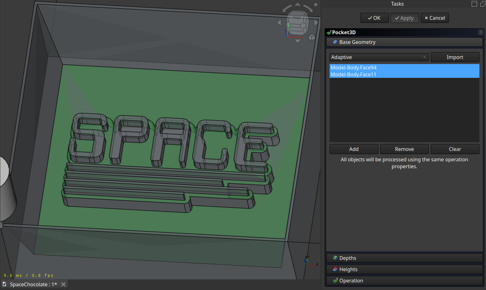Screen dimensions: 486x290
Task: Click the Tasks panel title
Action: [397, 4]
